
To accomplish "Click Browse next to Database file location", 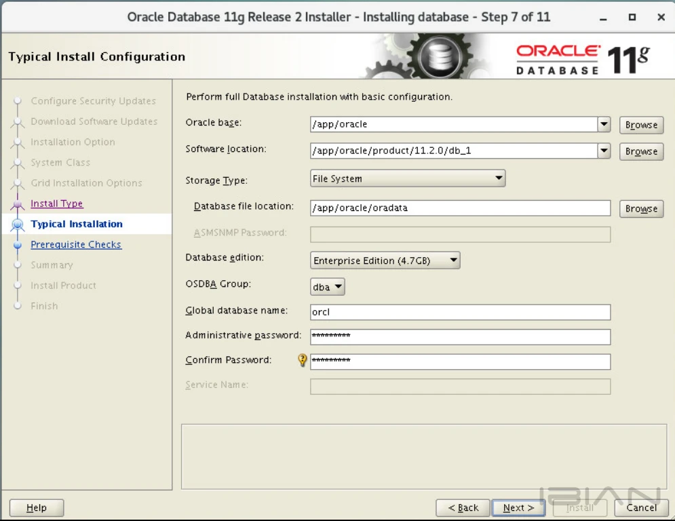I will tap(641, 209).
